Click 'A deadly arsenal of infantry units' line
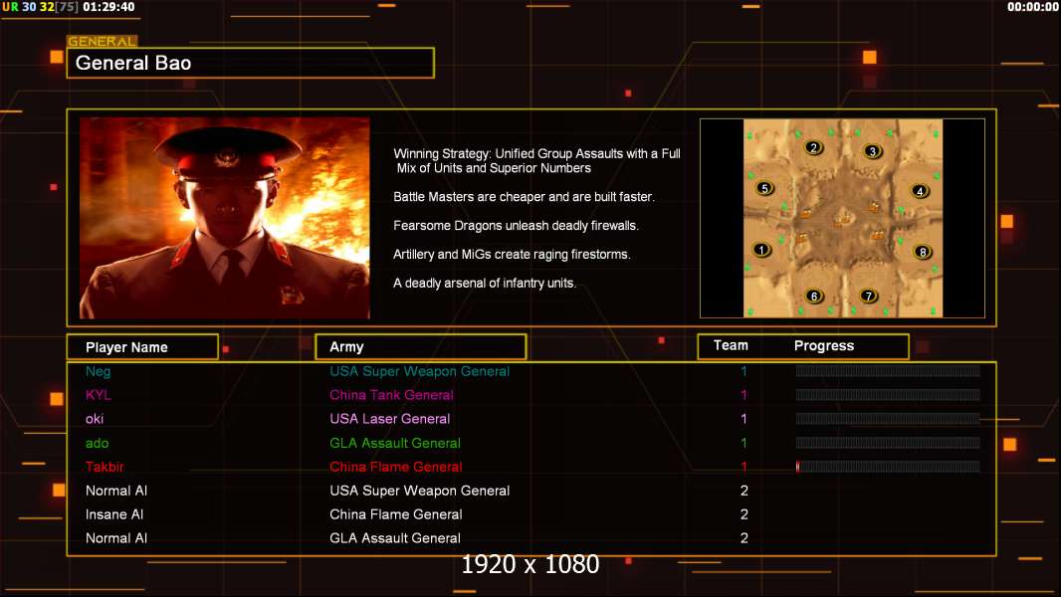The image size is (1061, 597). coord(485,284)
